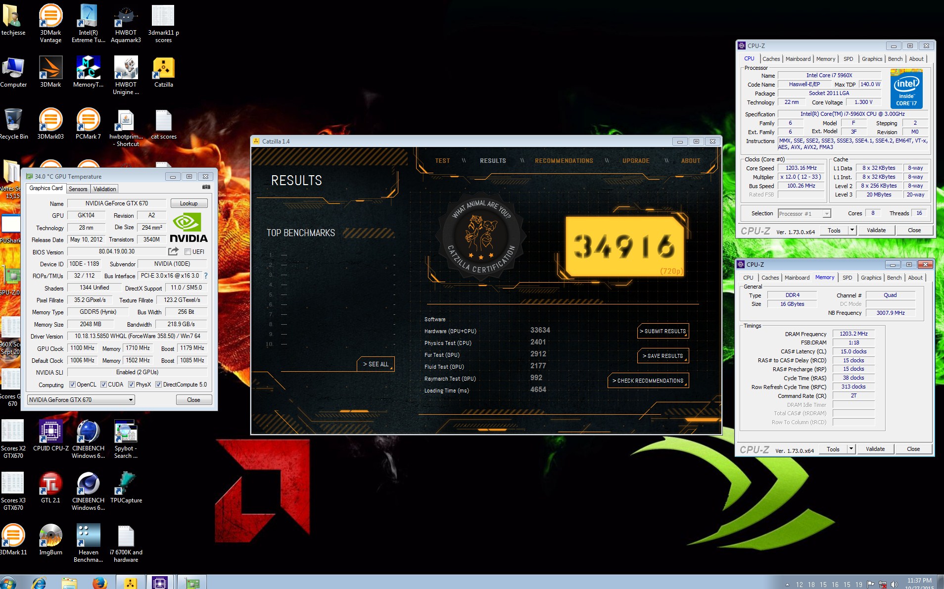
Task: Click Tools button in lower CPU-Z window
Action: 833,449
